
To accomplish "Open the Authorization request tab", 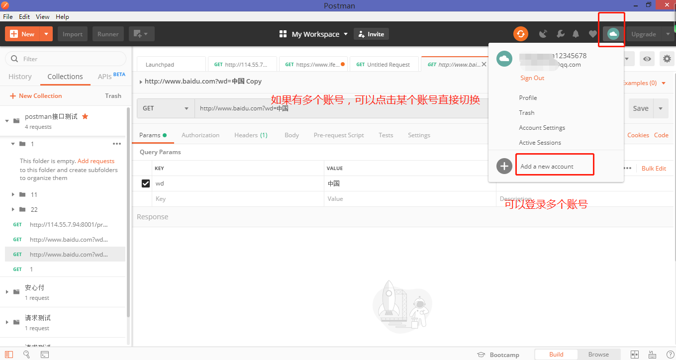I will pos(200,135).
